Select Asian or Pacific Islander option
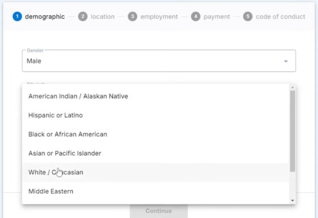Viewport: 318px width, 218px height. point(65,153)
